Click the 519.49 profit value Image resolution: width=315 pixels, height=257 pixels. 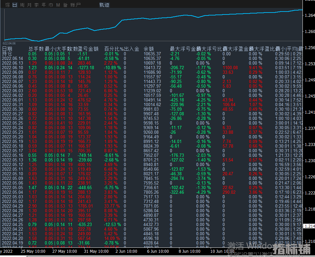[84, 169]
